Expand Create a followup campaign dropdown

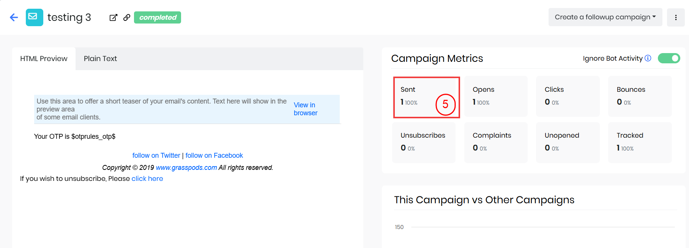pyautogui.click(x=605, y=17)
